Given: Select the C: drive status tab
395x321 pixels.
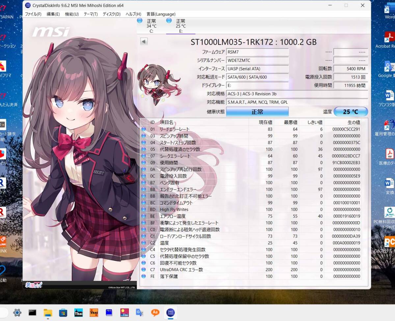Looking at the screenshot, I should coord(151,26).
